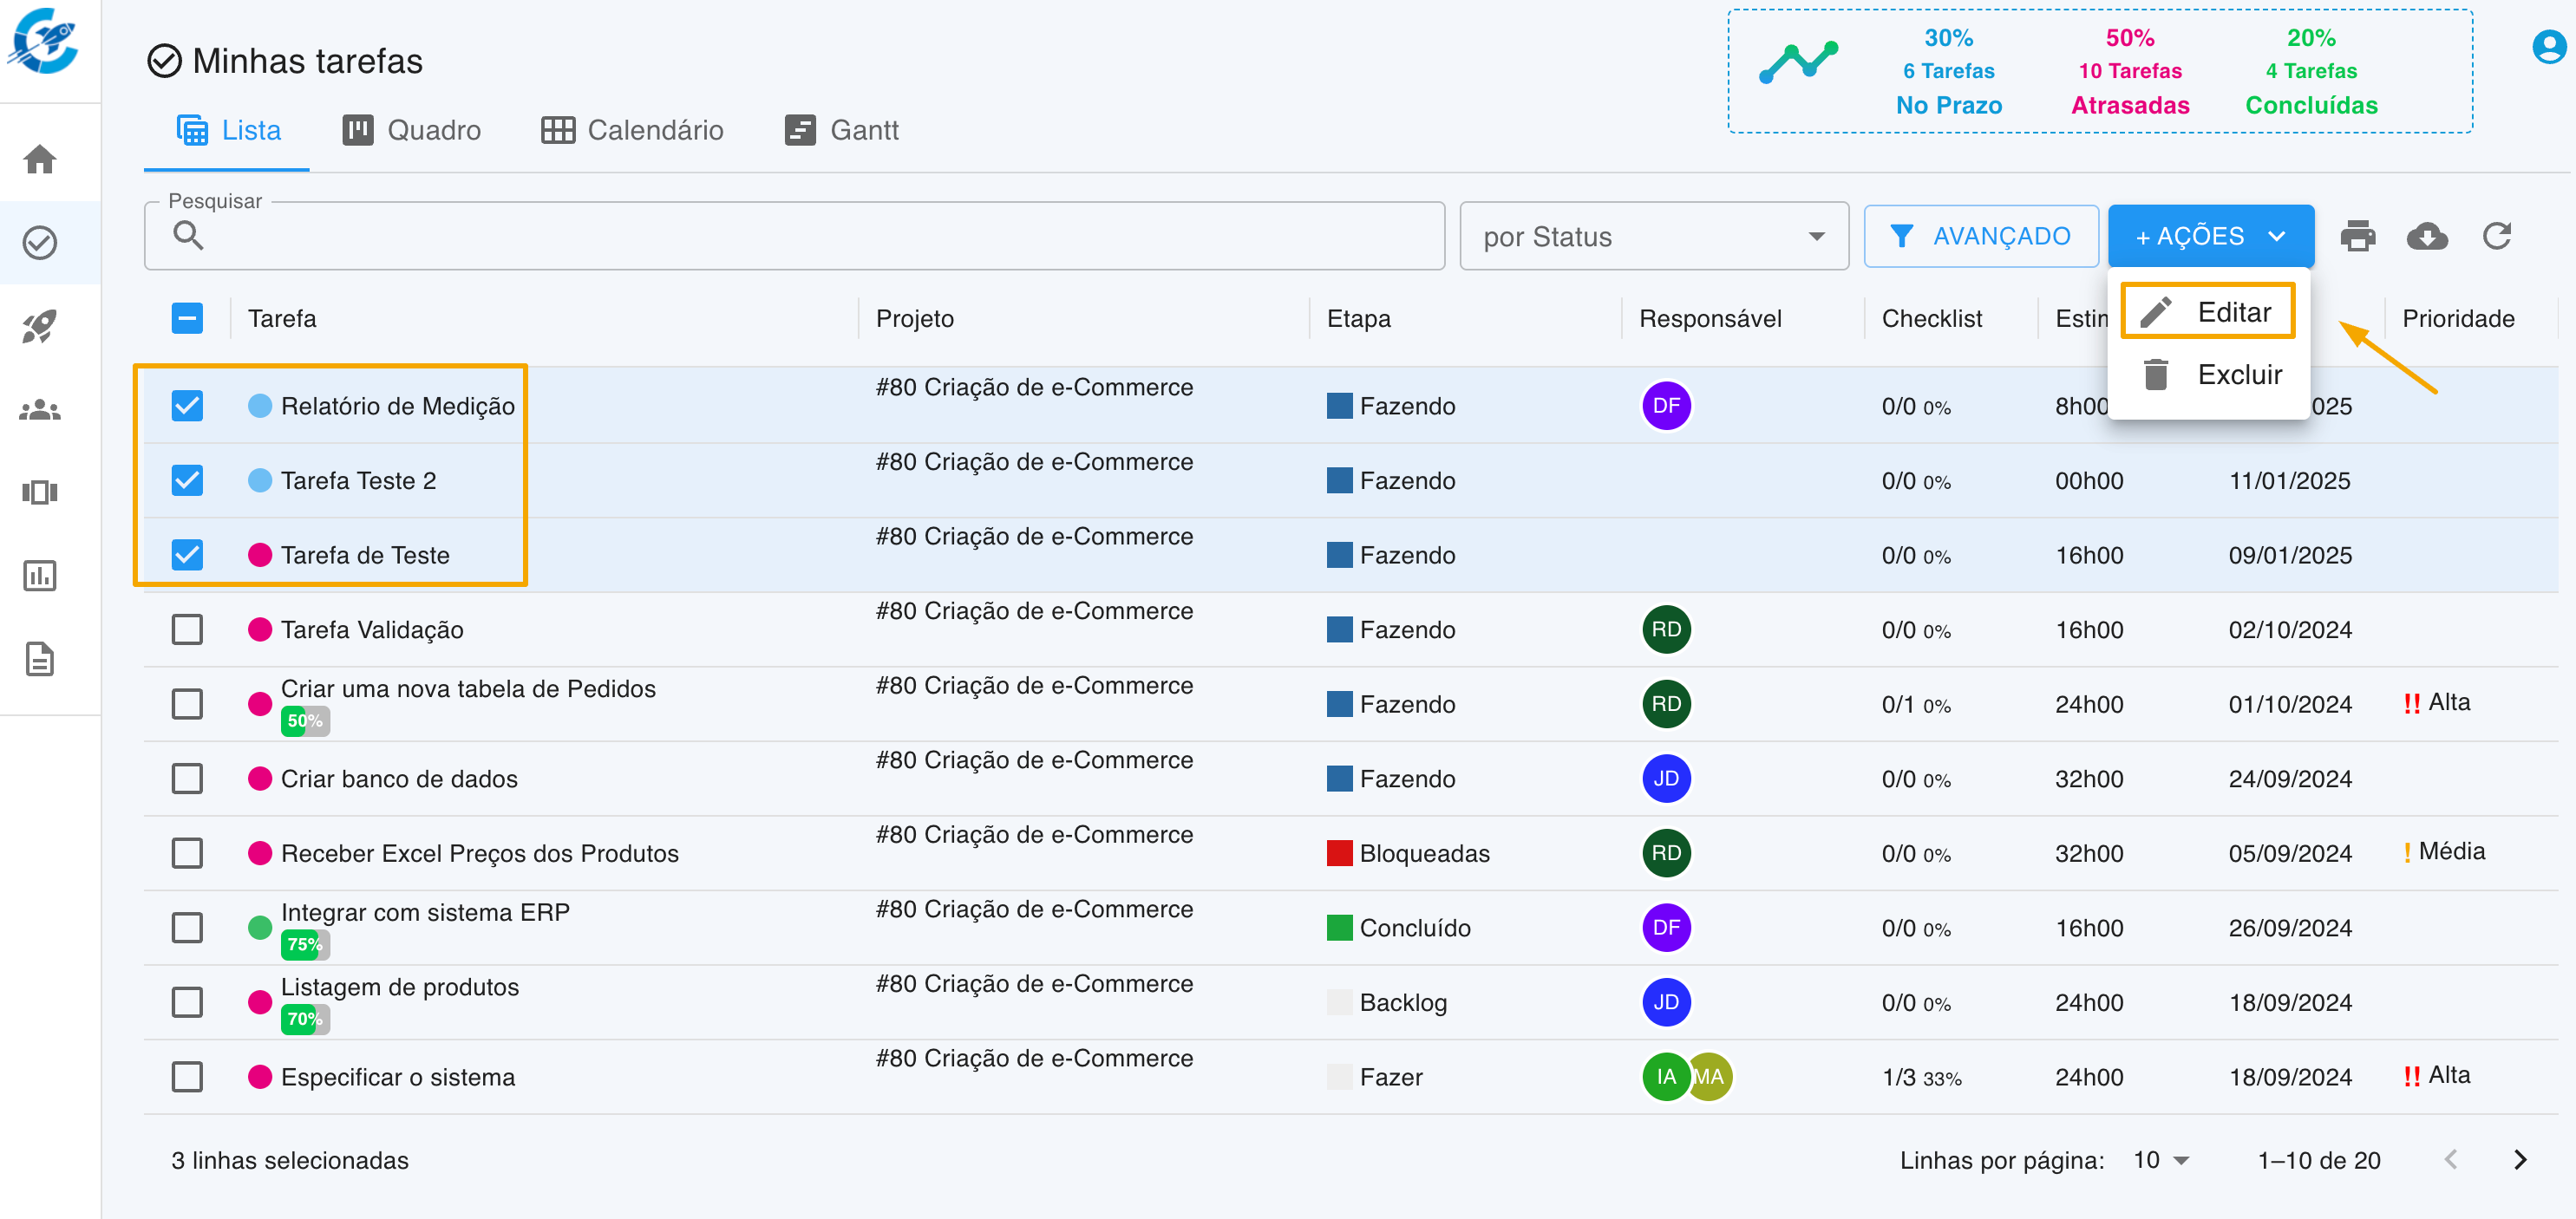Uncheck the Relatório de Medição checkbox
The width and height of the screenshot is (2576, 1219).
click(x=187, y=406)
